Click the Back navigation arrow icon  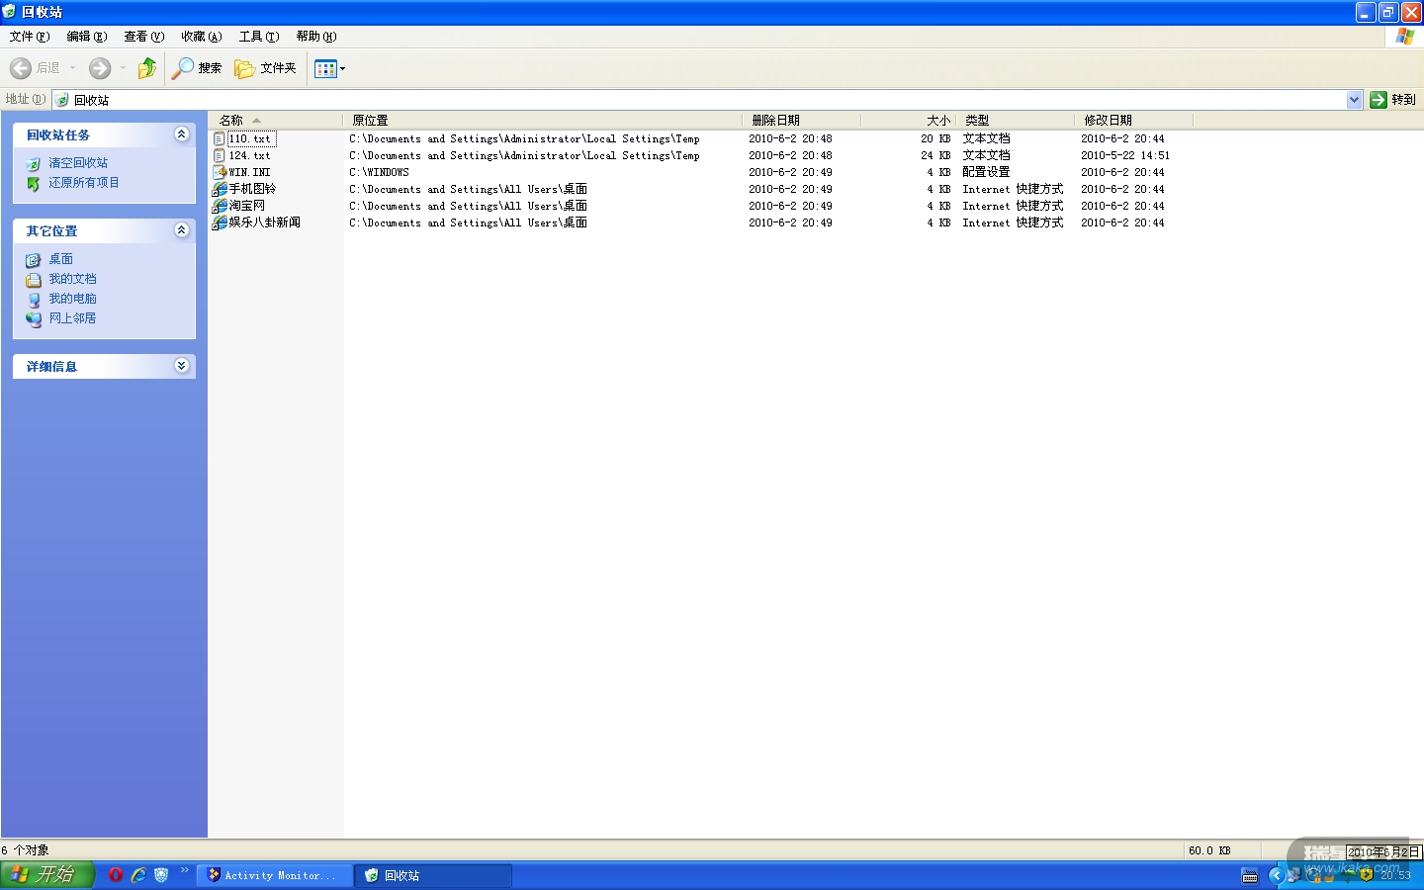click(20, 68)
